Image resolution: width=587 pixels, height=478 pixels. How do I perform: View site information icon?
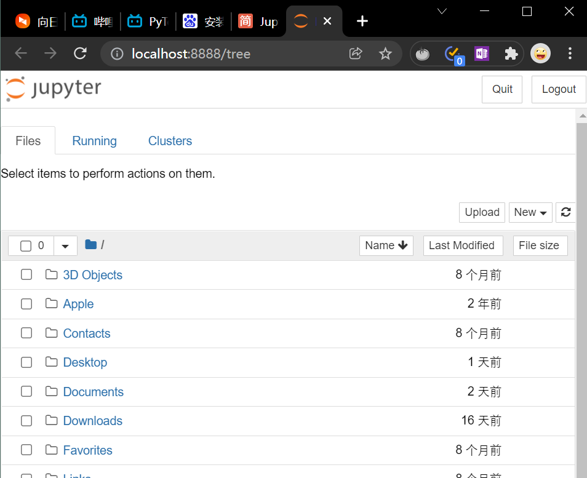point(117,54)
